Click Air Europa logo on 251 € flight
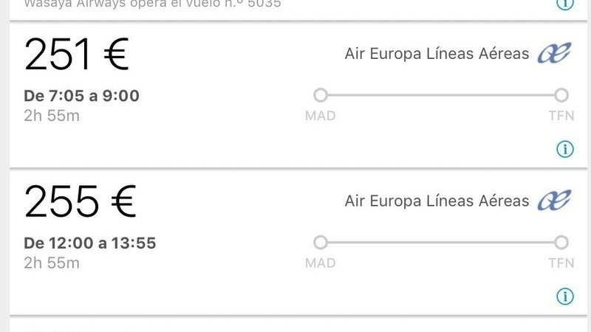 [x=554, y=54]
